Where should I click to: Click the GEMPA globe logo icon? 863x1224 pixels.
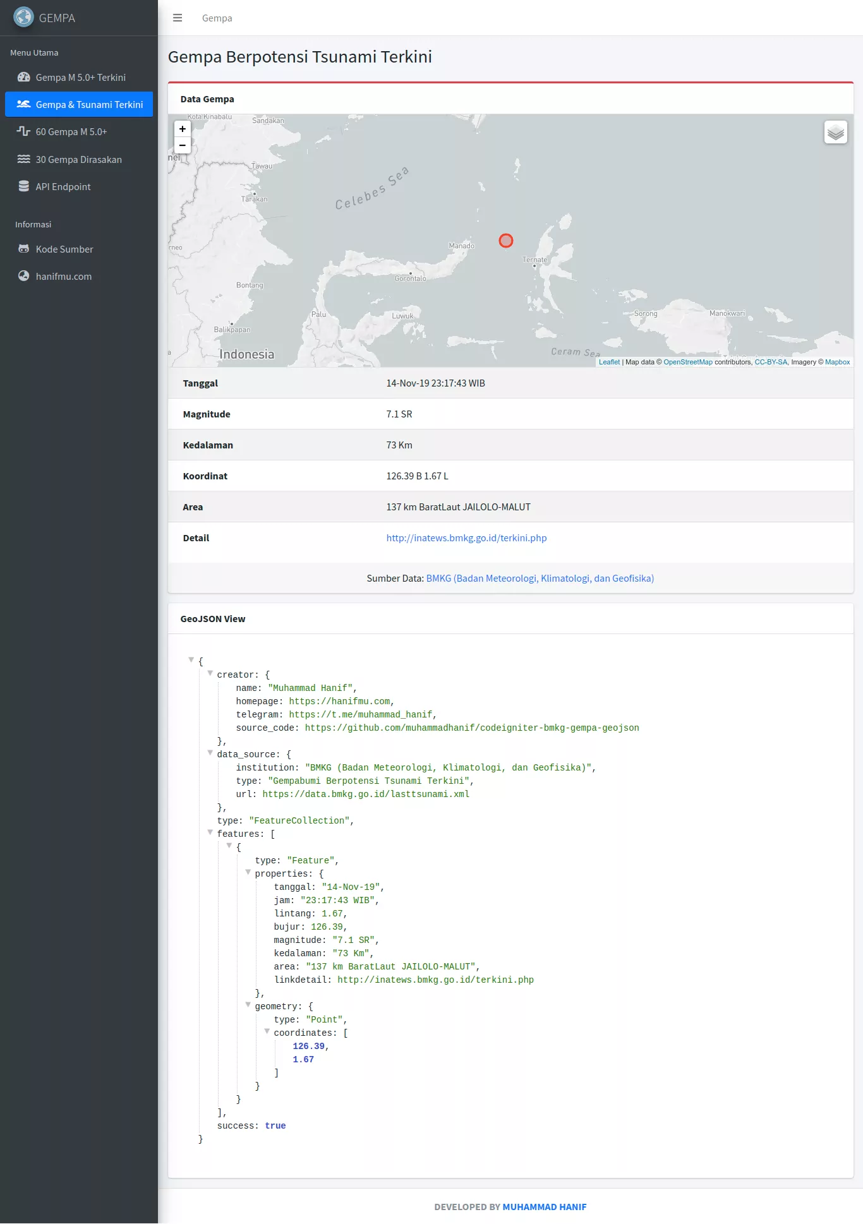[x=23, y=17]
